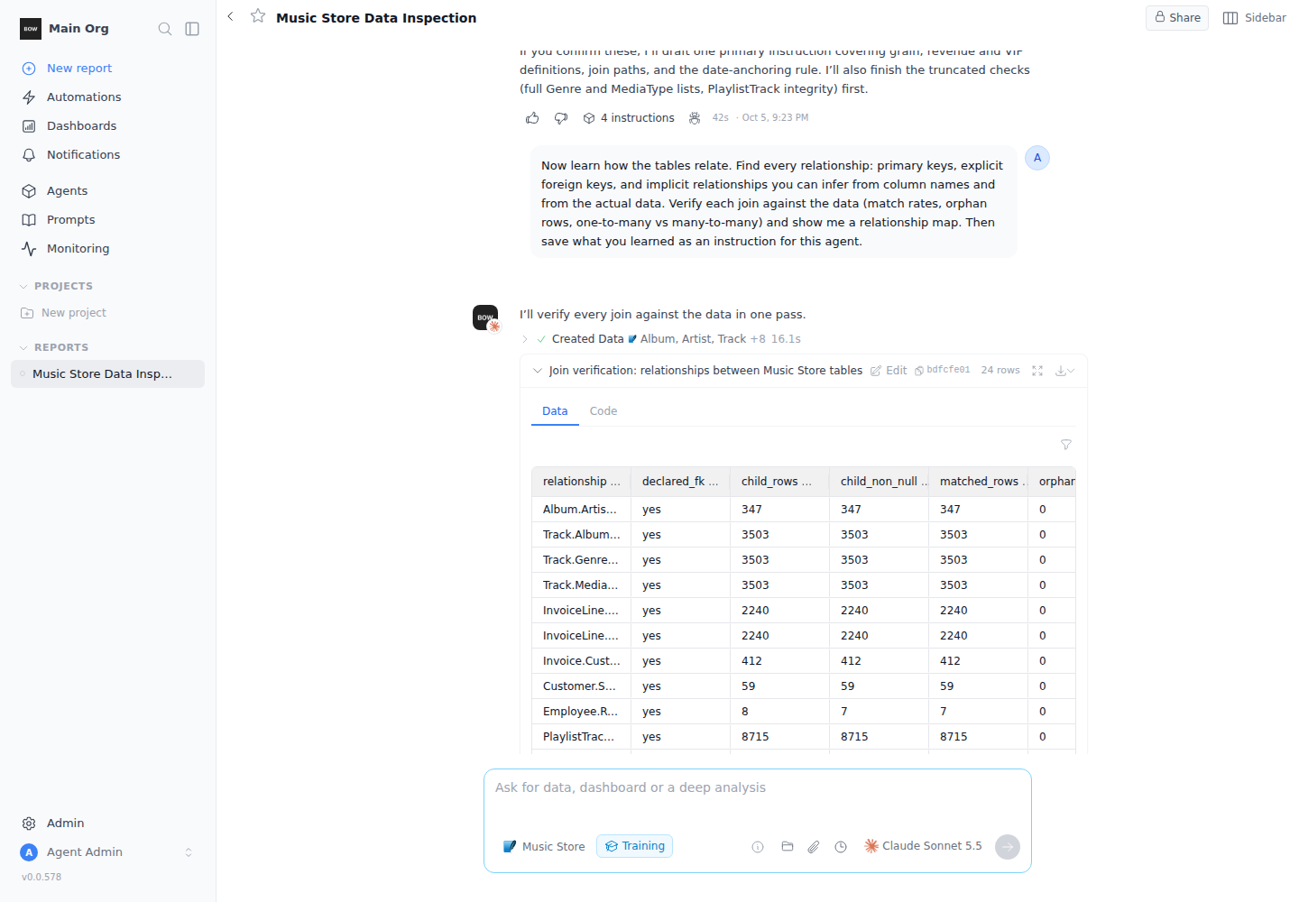Choose model via Claude Sonnet 5.5 selector
Screen dimensions: 1299x902
pos(923,846)
